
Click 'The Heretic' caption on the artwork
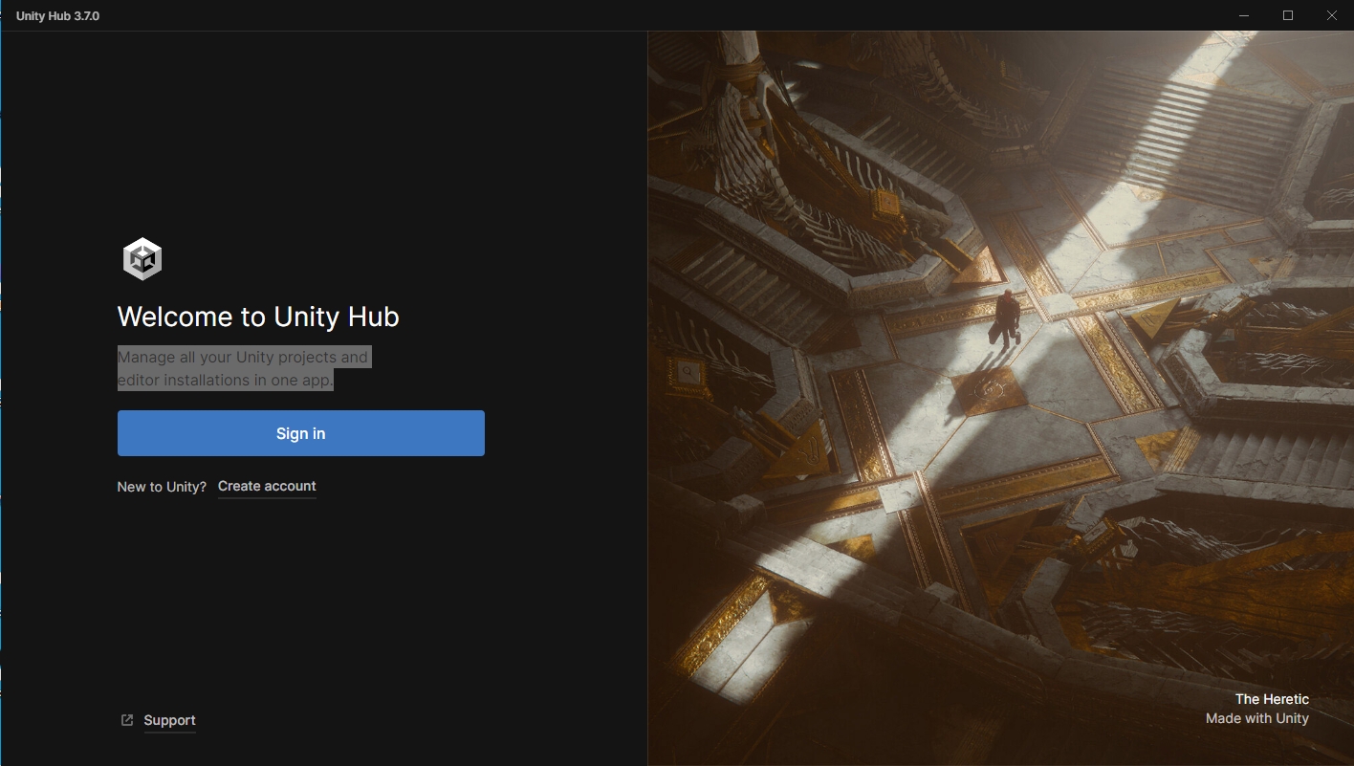1272,699
